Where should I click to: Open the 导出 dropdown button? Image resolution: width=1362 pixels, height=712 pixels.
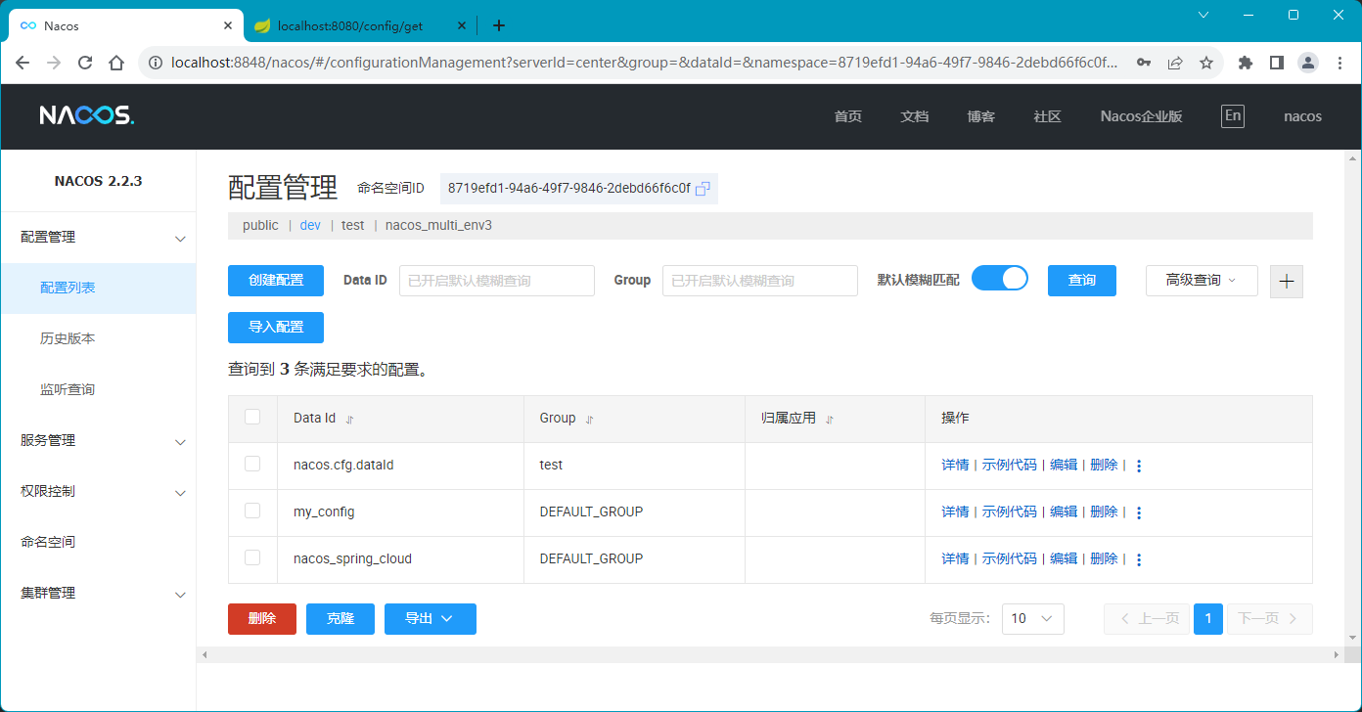click(431, 619)
